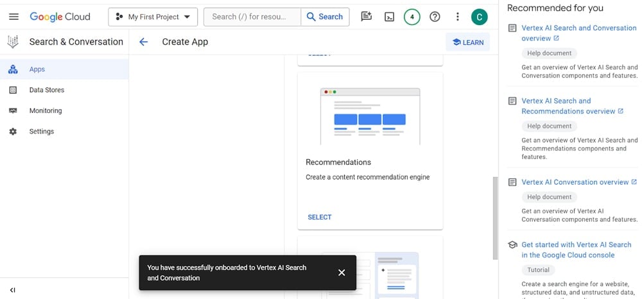The image size is (642, 299).
Task: Click document icon beside Search and Recommendations overview
Action: 512,101
